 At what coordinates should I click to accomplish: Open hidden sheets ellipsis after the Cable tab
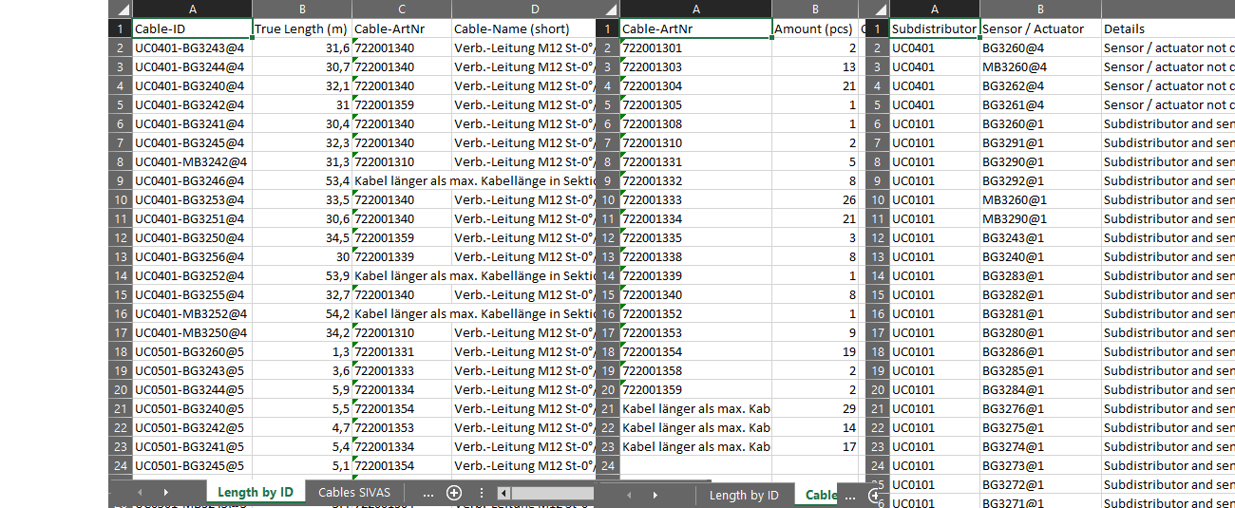coord(849,495)
